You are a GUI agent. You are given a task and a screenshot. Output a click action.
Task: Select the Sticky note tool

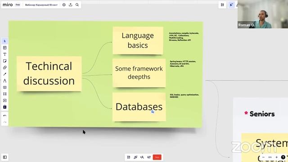5,61
